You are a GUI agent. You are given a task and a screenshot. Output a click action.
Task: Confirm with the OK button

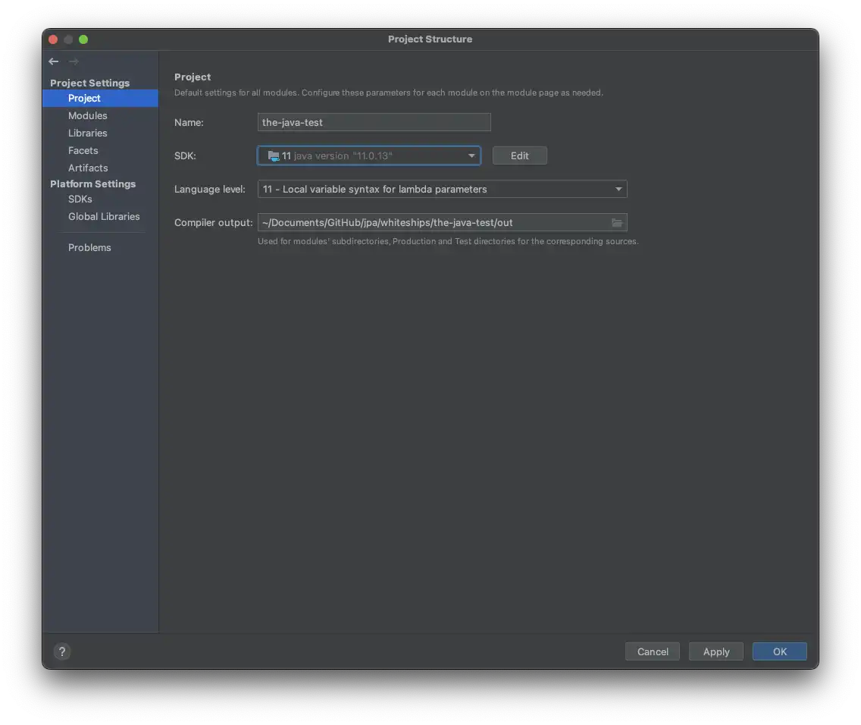(780, 651)
